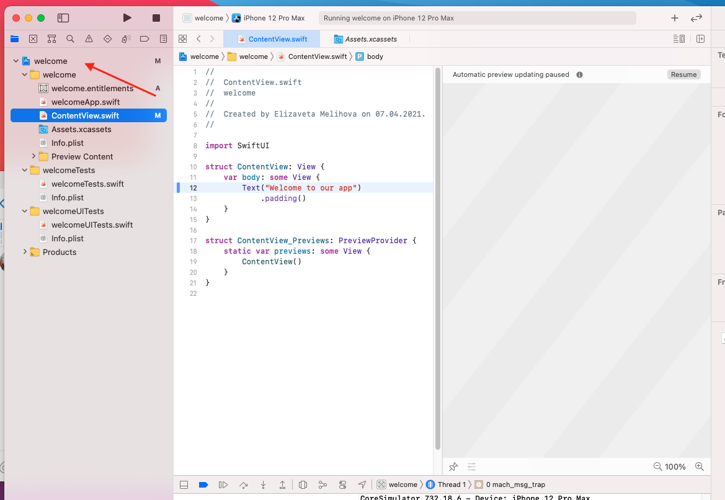Click the Resume preview button
This screenshot has height=500, width=725.
click(683, 74)
